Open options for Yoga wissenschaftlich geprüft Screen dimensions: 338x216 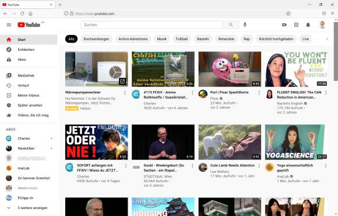[326, 166]
